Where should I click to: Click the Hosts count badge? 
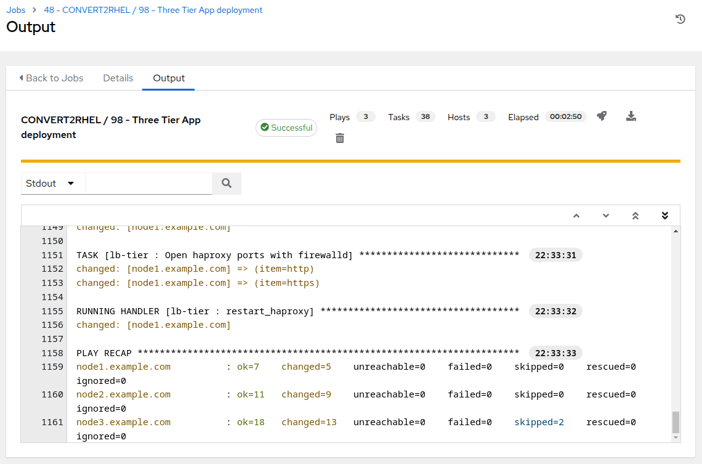pos(486,116)
